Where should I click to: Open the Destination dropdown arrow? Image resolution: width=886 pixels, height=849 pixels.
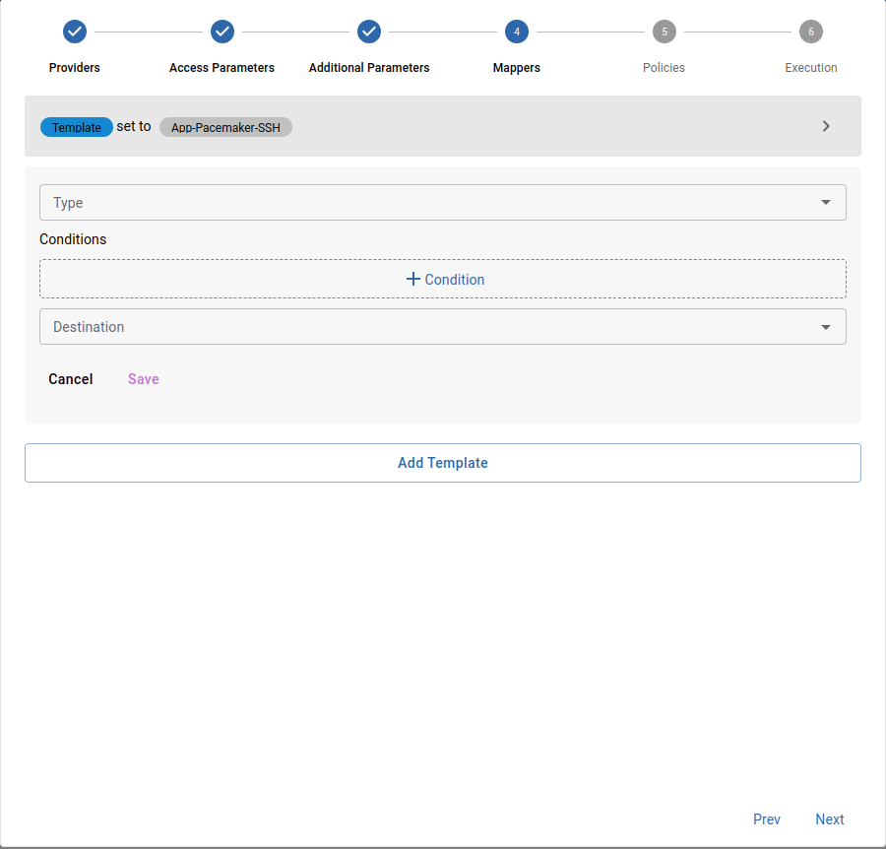coord(825,327)
